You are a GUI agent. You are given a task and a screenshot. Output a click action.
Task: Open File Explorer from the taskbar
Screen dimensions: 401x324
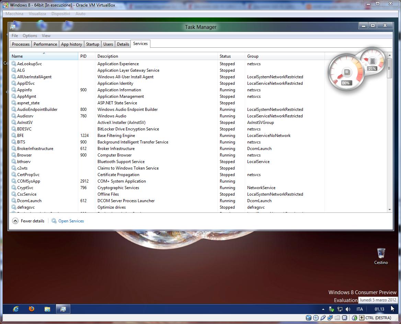[x=47, y=309]
